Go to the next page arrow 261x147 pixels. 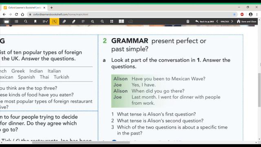pyautogui.click(x=232, y=21)
